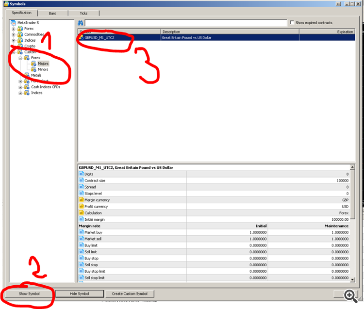
Task: Select the Metals tree item
Action: pyautogui.click(x=36, y=75)
